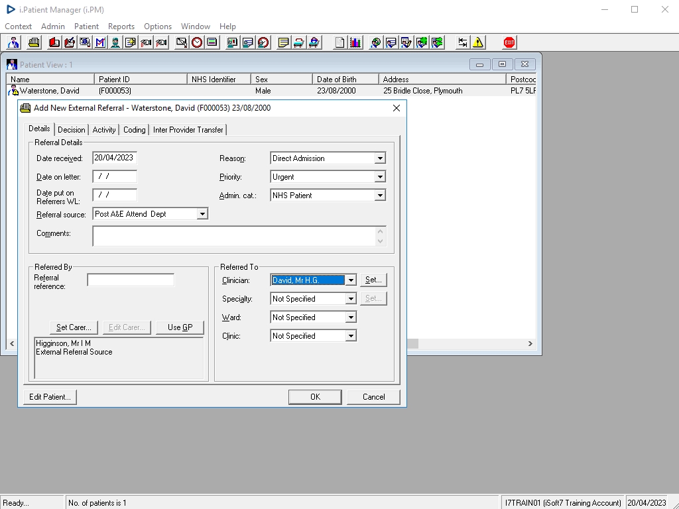The image size is (679, 509).
Task: Open the Priority dropdown showing Urgent
Action: point(380,177)
